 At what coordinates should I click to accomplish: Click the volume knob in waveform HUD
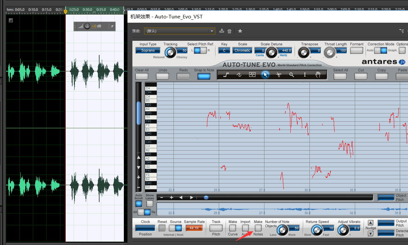(87, 26)
